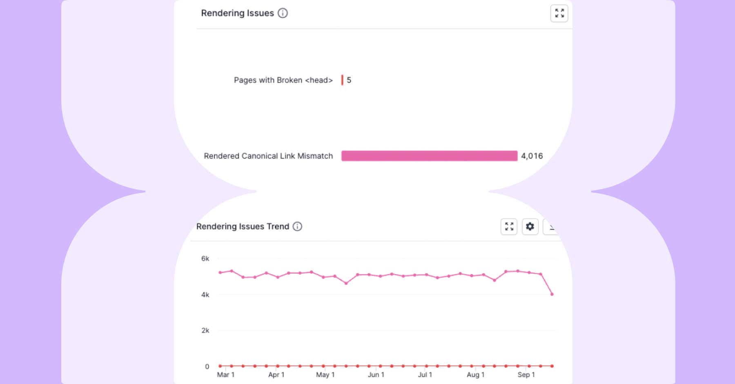Open Rendering Issues info tooltip icon
735x384 pixels.
point(283,13)
